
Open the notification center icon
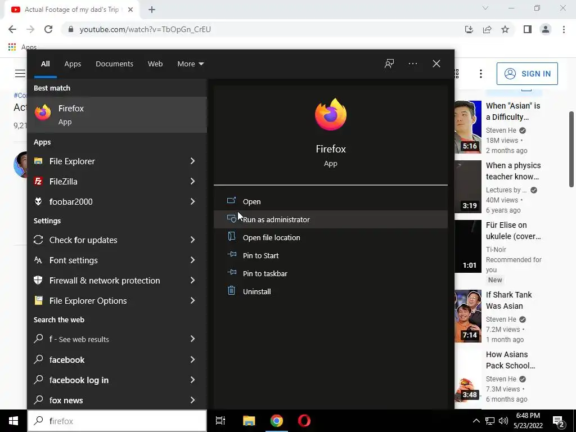(x=559, y=421)
